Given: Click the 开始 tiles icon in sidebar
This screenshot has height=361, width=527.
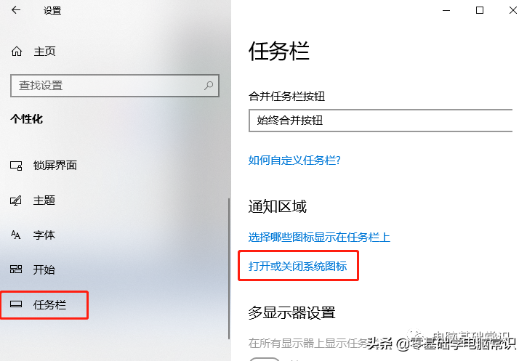Looking at the screenshot, I should click(16, 269).
